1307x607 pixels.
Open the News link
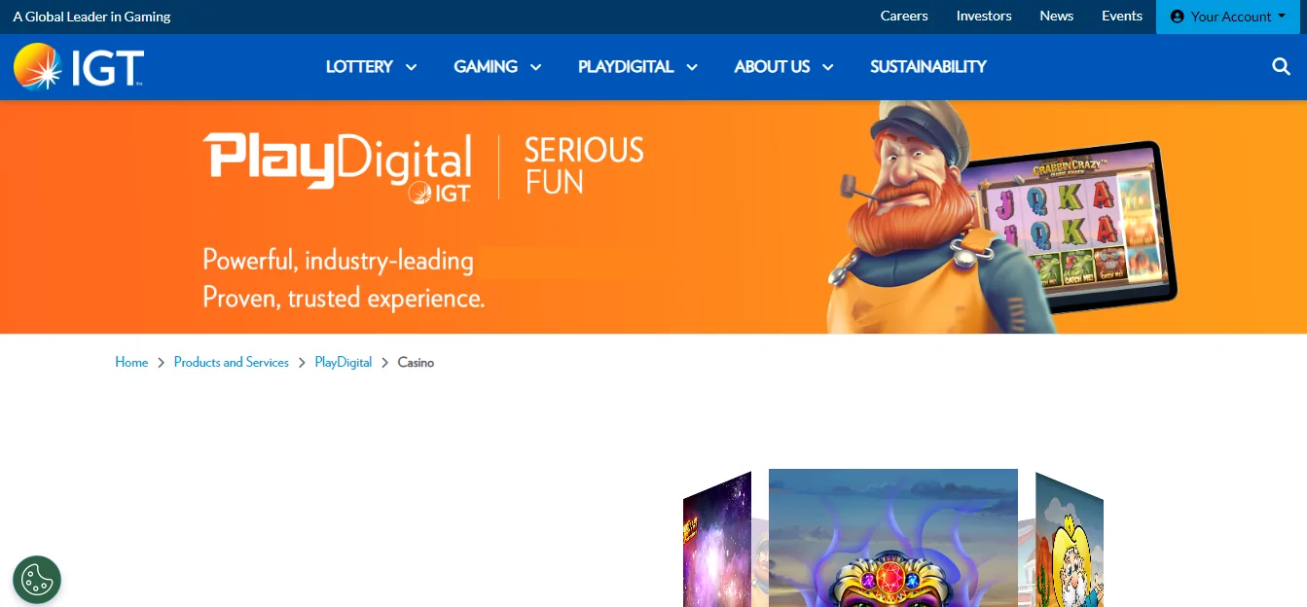pos(1056,16)
